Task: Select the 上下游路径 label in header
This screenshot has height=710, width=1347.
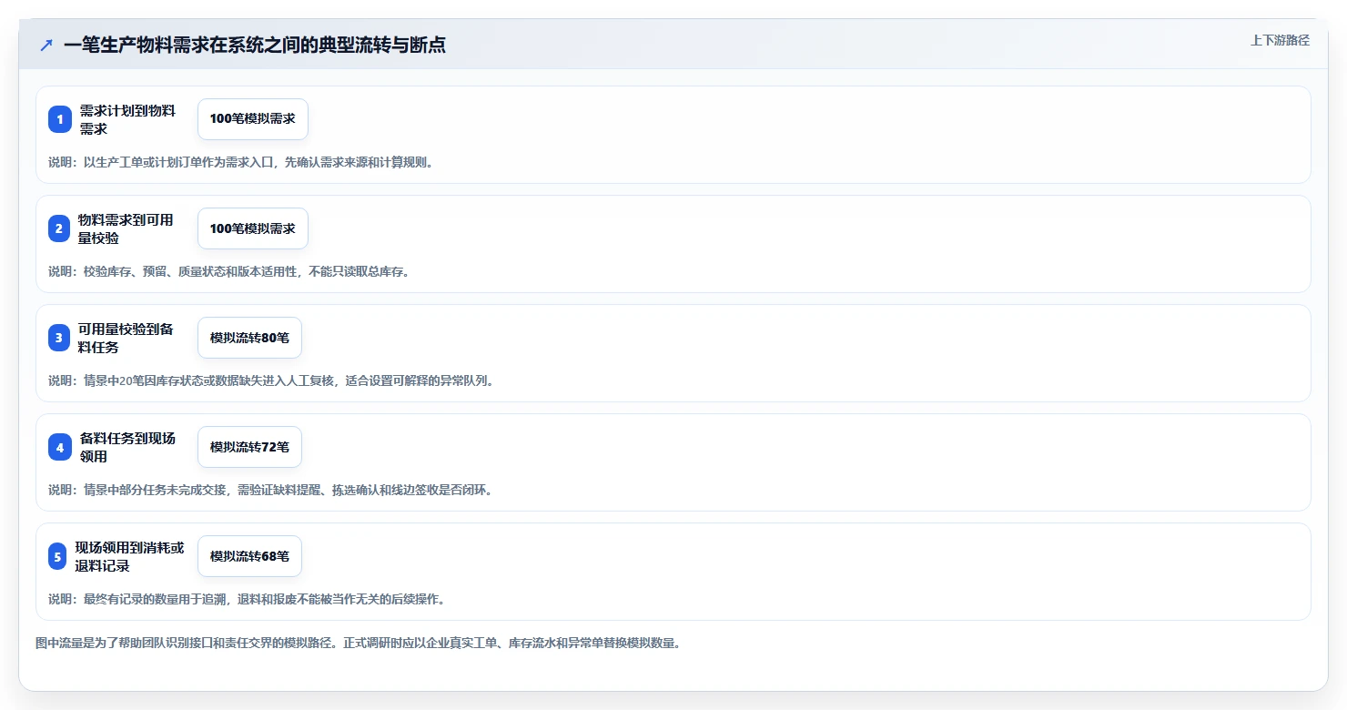Action: (1280, 40)
